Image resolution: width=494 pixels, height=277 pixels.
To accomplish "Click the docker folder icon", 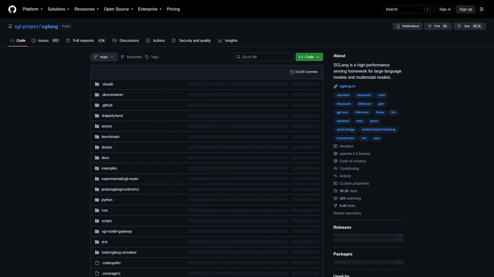I will (97, 147).
